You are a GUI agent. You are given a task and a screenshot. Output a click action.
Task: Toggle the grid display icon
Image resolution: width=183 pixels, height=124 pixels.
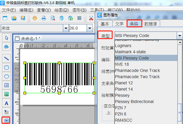click(x=79, y=18)
